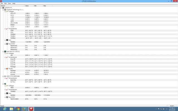Select the IA Cores power row
178x111 pixels.
tap(31, 72)
